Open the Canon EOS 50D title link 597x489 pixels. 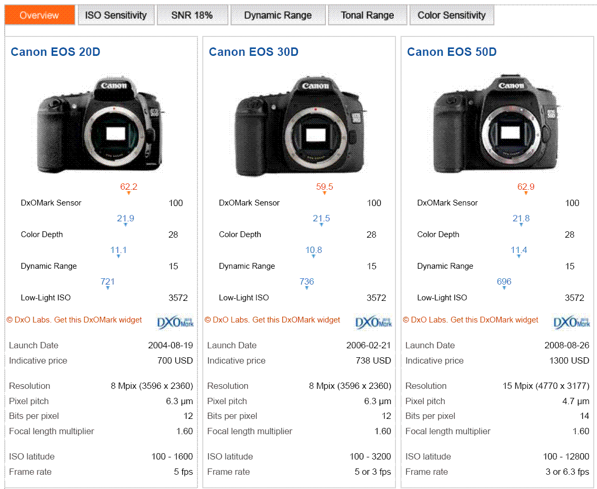(x=452, y=52)
